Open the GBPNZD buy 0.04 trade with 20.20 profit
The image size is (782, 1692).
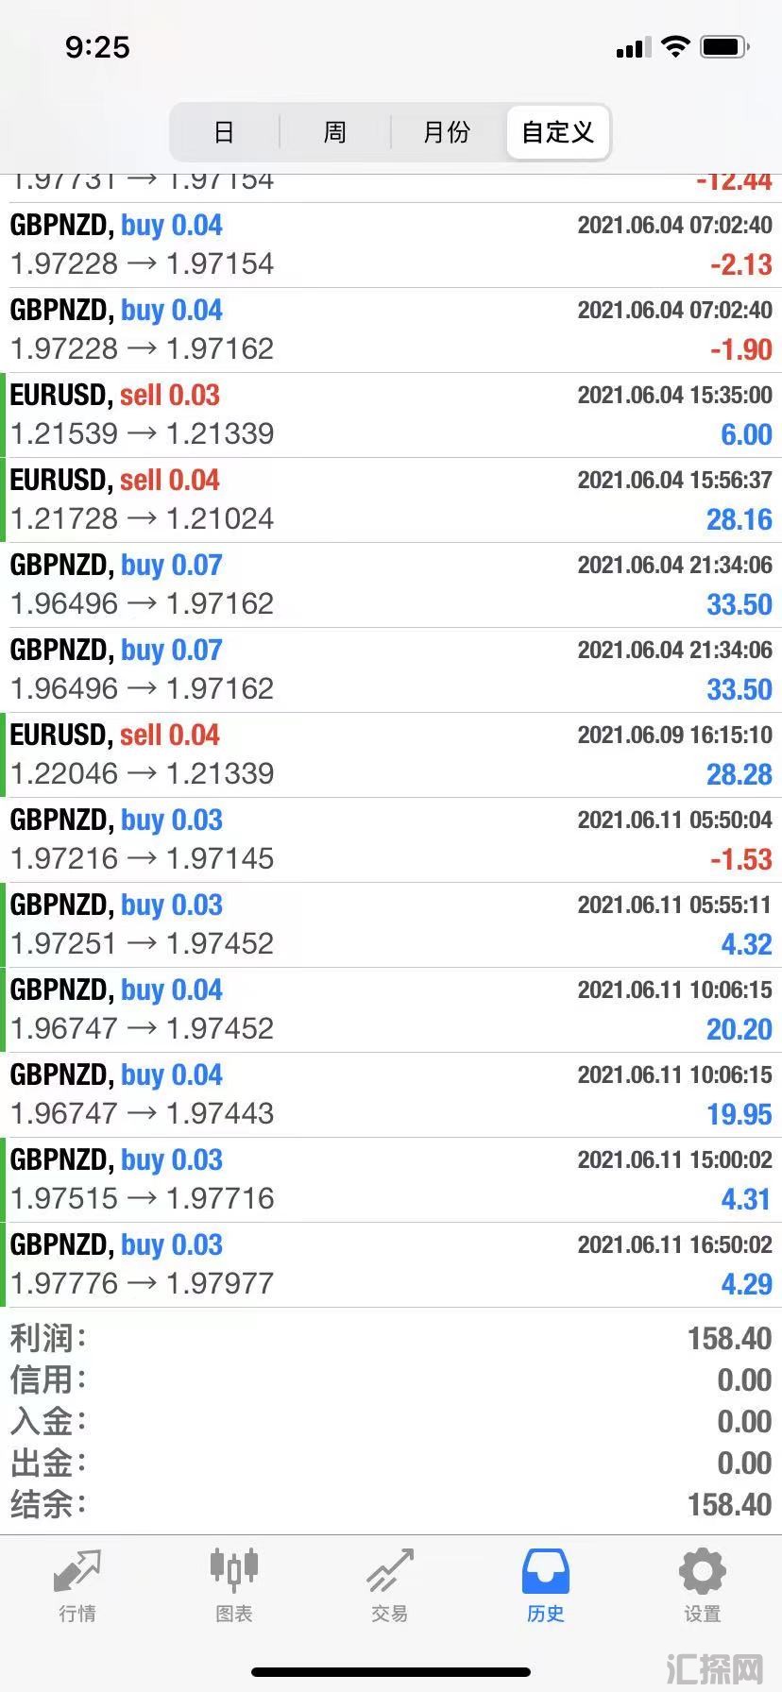(x=391, y=1009)
